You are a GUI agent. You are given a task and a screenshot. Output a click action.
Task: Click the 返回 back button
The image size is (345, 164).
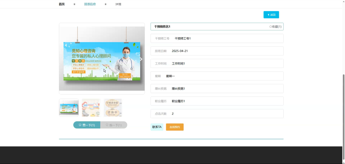[271, 15]
